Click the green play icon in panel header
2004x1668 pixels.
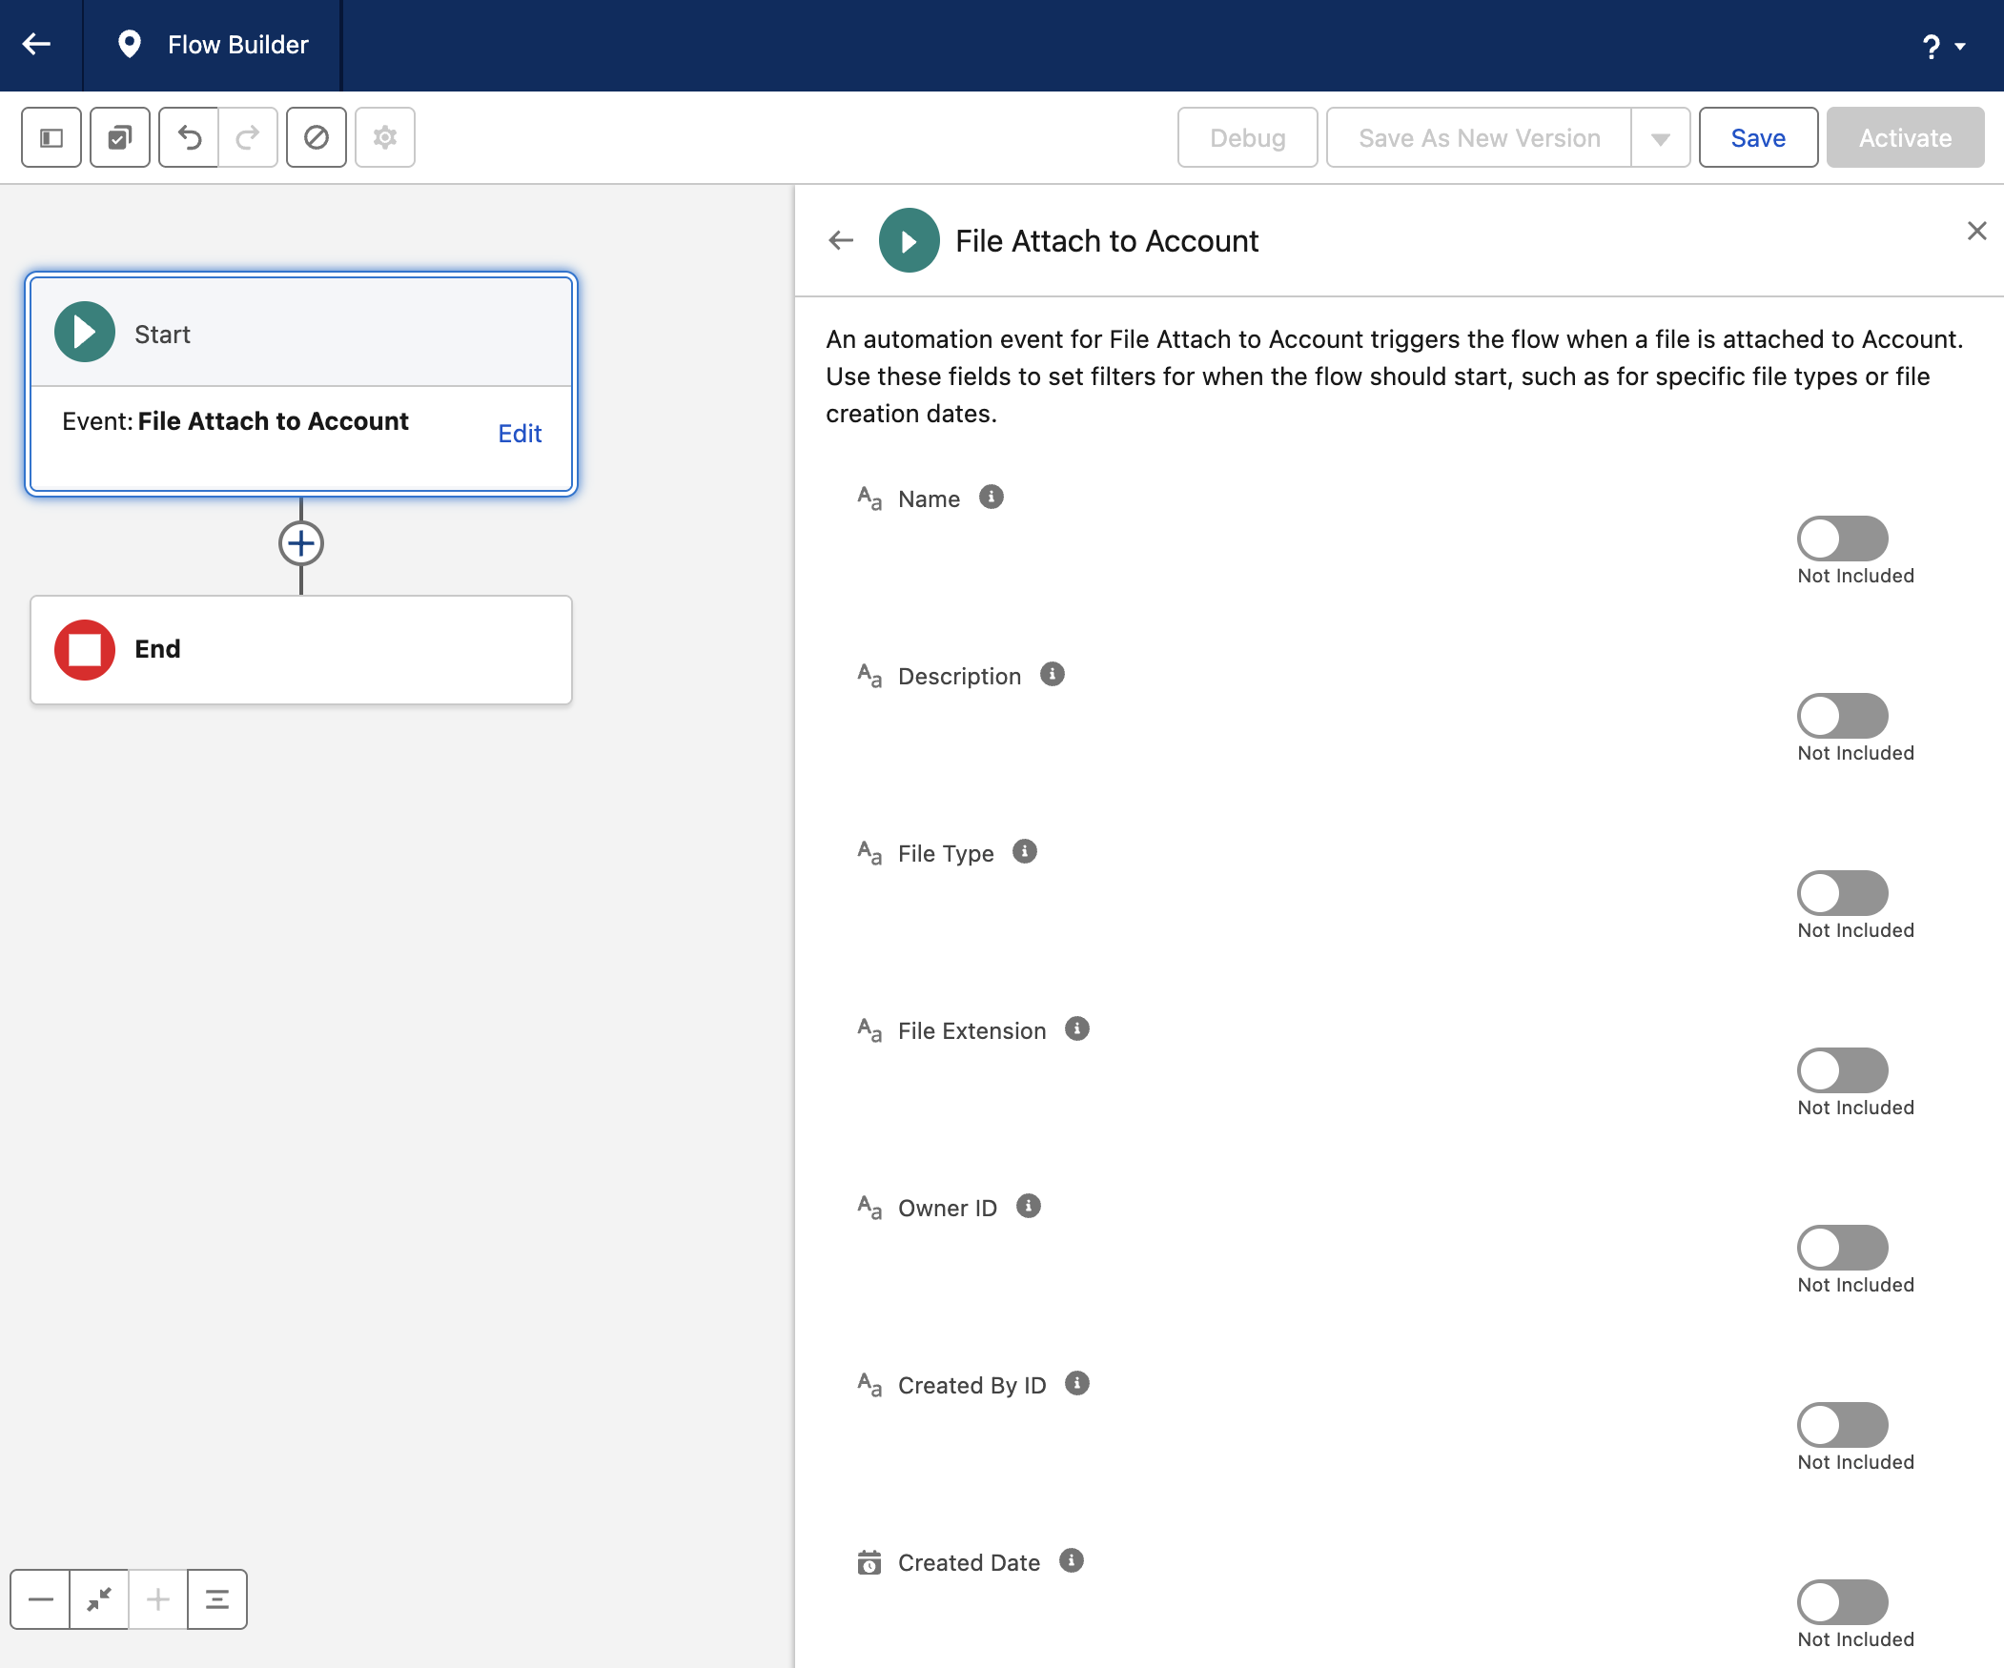point(909,240)
